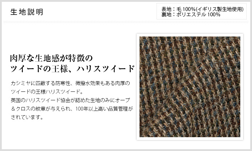Select the last line されています。
The height and width of the screenshot is (151, 252).
[x=27, y=117]
